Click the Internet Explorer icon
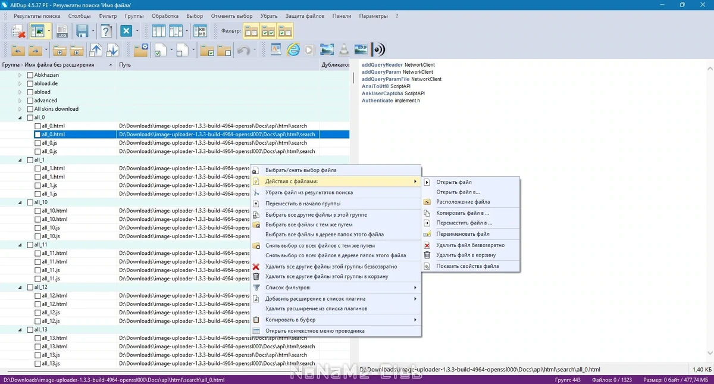The image size is (714, 384). tap(293, 50)
